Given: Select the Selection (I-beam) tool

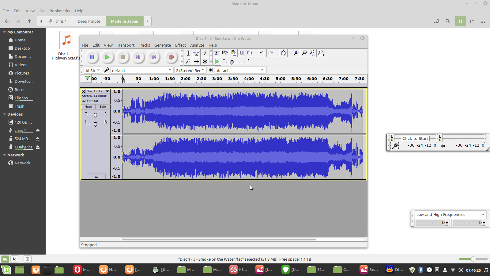Looking at the screenshot, I should coord(188,53).
